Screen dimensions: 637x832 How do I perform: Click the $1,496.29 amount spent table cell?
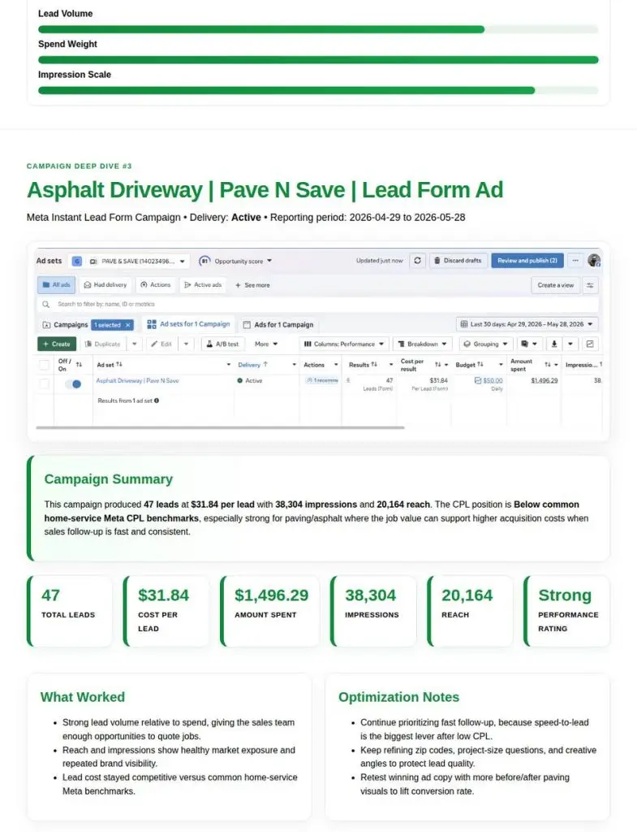coord(544,380)
